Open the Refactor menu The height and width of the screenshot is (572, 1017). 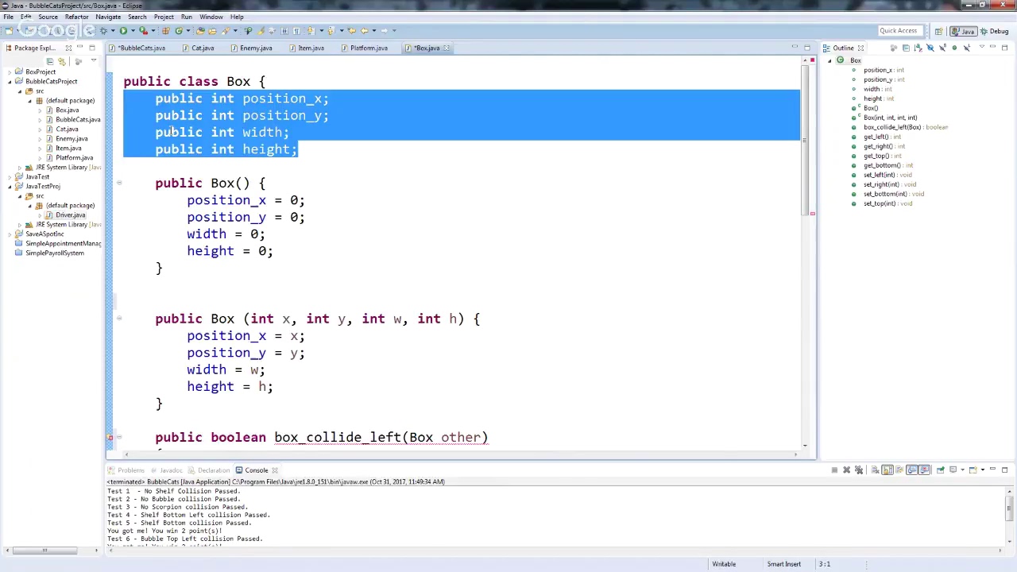76,17
